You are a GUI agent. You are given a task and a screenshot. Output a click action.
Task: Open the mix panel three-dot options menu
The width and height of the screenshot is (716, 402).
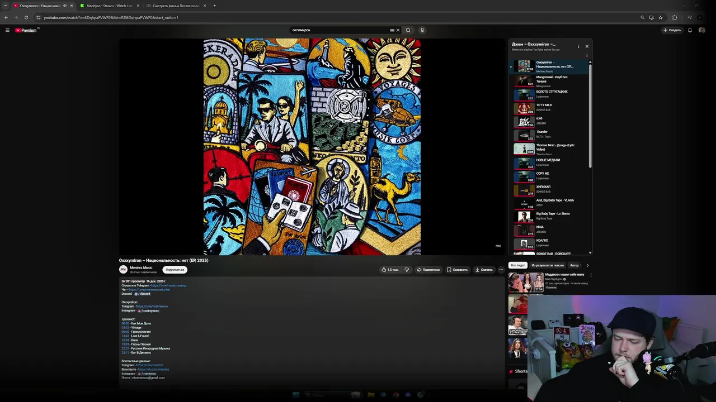coord(578,46)
